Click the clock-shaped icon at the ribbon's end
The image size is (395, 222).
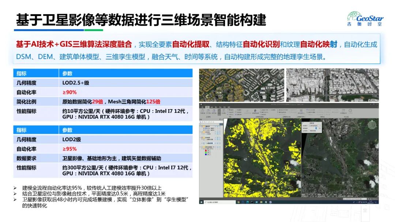coord(350,110)
